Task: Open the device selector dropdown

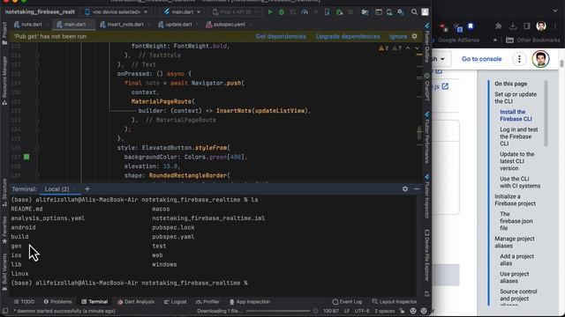Action: [117, 12]
